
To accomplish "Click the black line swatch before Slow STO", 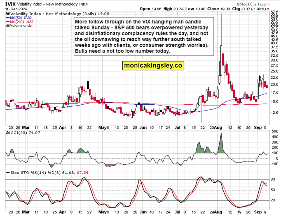I will coord(8,173).
